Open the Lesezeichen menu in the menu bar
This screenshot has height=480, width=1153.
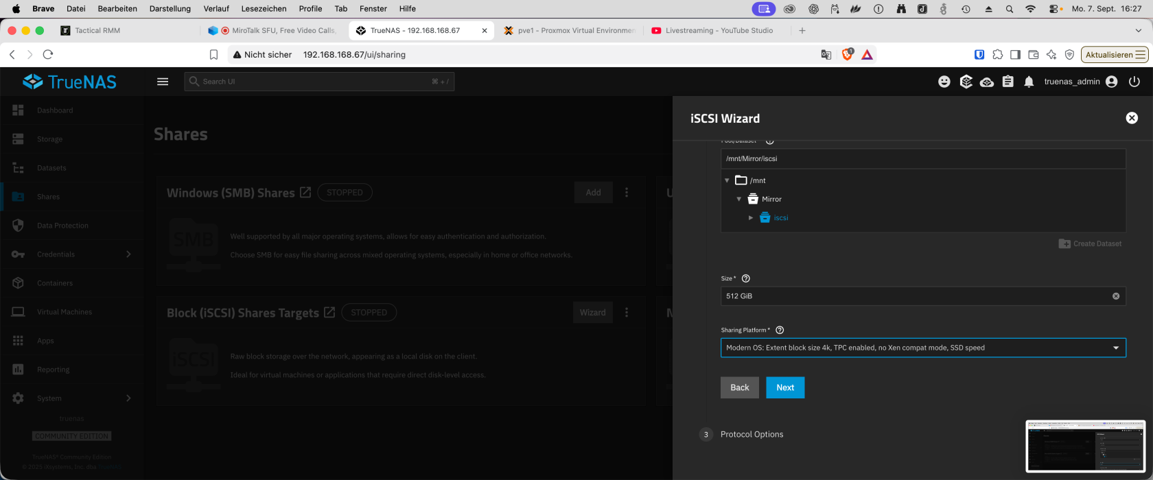[x=264, y=9]
